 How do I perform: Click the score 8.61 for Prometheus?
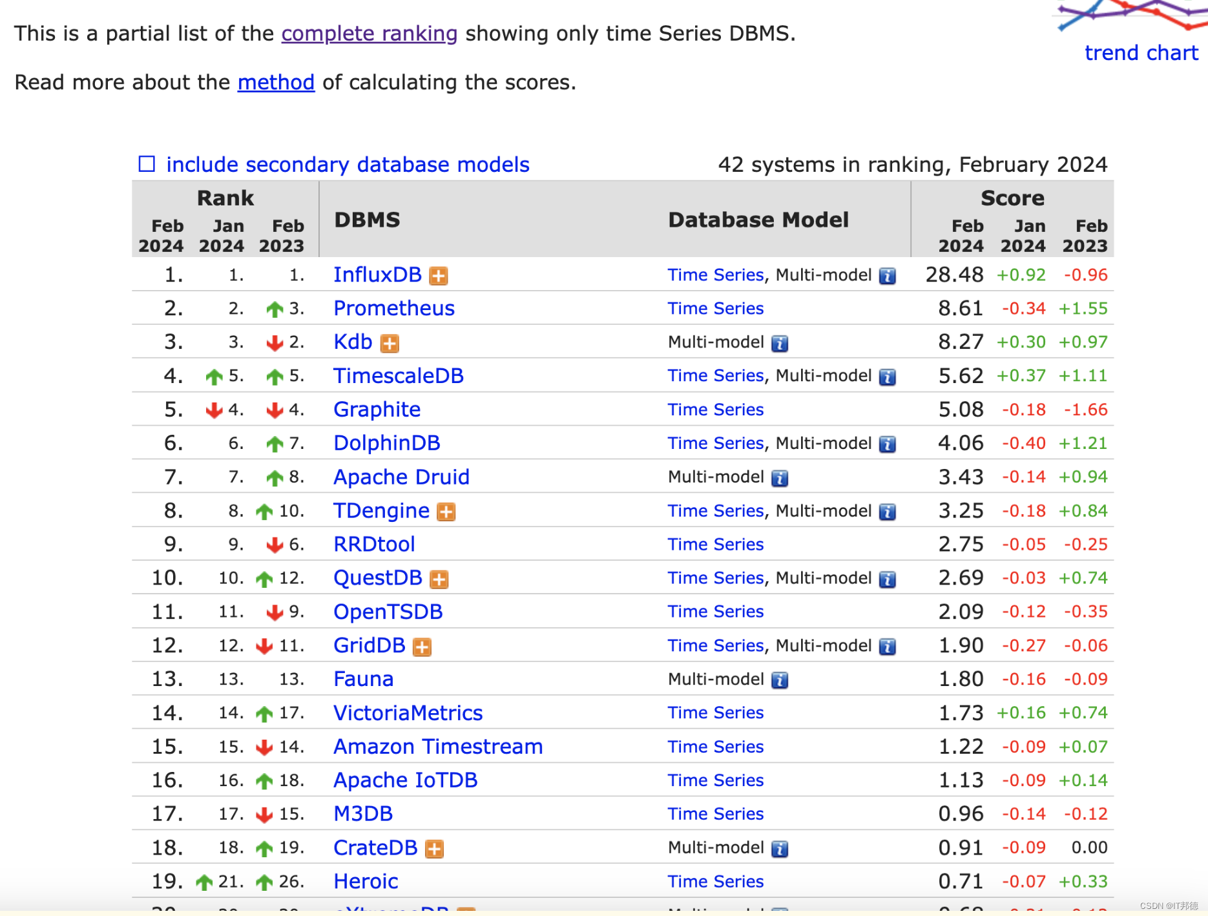pyautogui.click(x=961, y=308)
